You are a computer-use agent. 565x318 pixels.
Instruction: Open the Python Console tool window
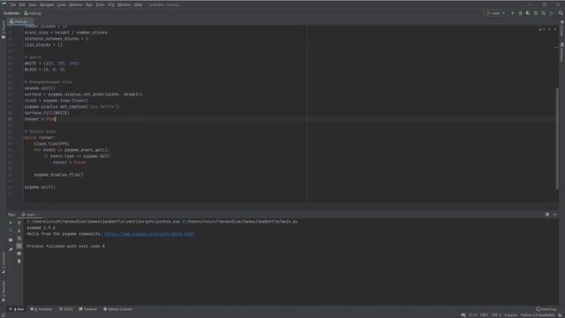[x=117, y=309]
